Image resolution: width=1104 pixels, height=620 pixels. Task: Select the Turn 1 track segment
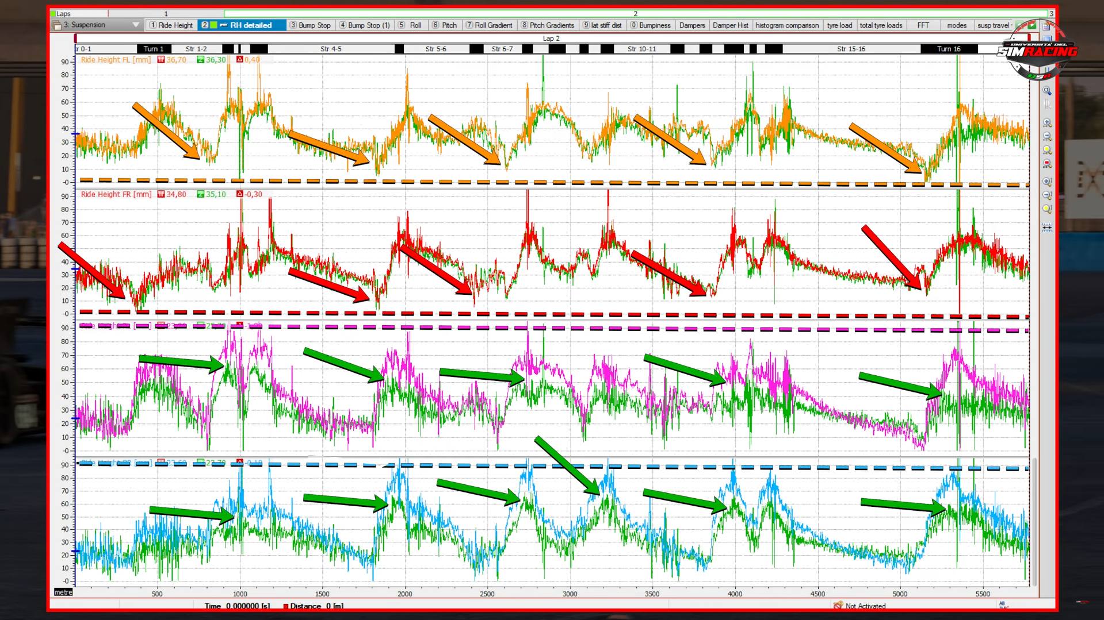coord(154,49)
